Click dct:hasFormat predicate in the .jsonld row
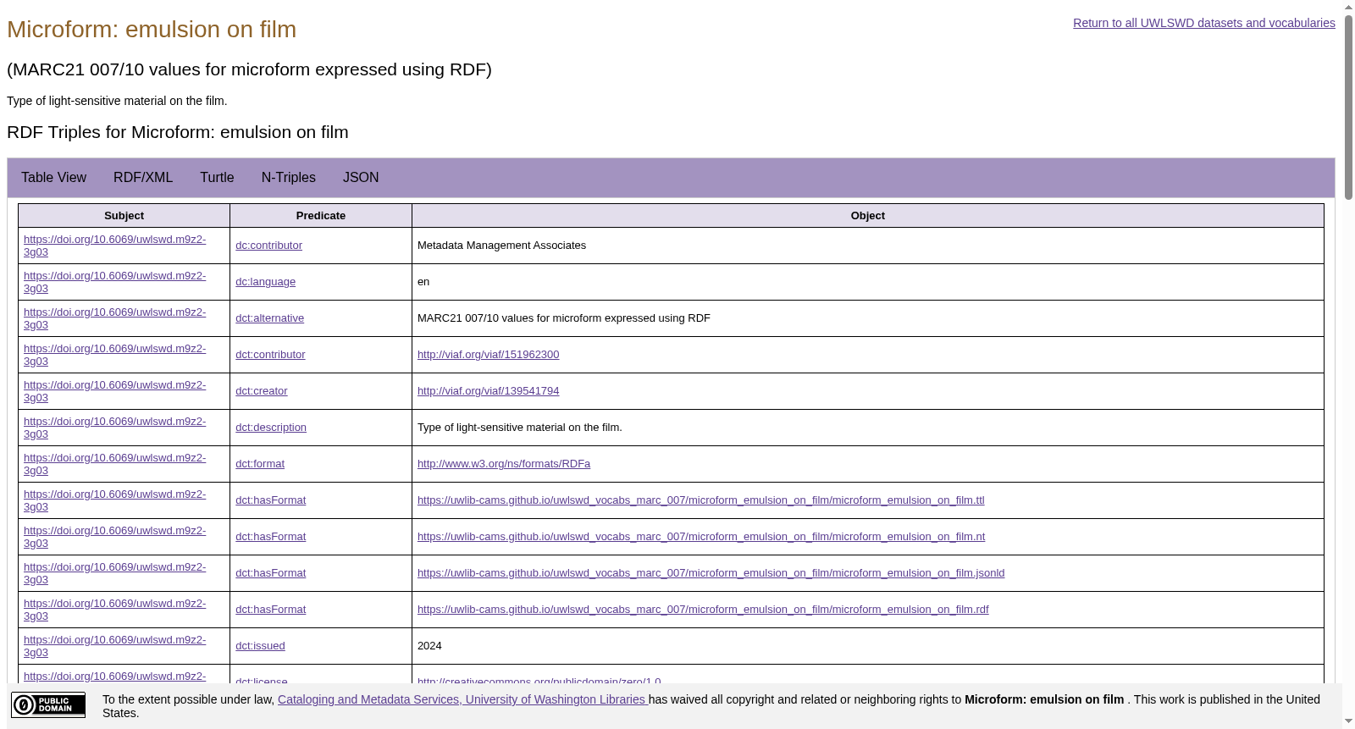 point(270,573)
